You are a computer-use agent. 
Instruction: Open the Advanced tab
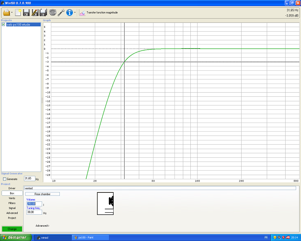click(12, 213)
